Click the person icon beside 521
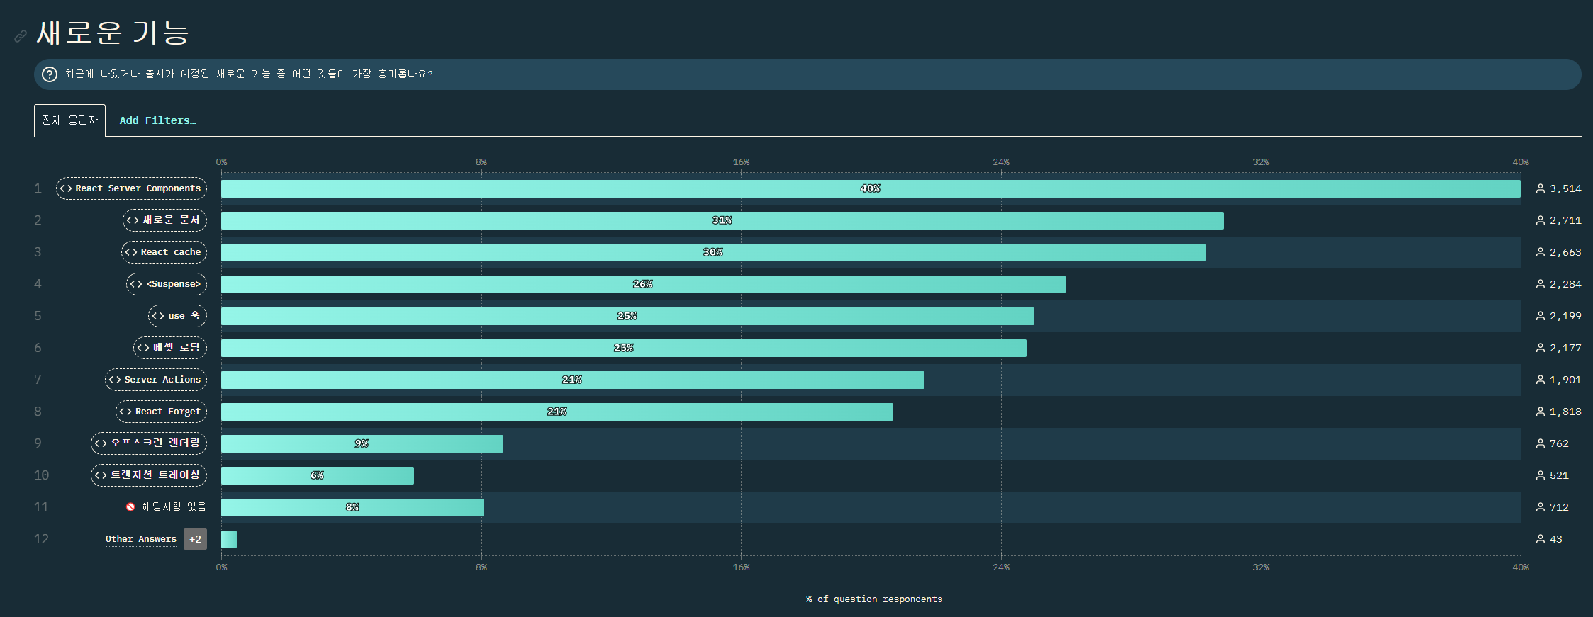Image resolution: width=1593 pixels, height=617 pixels. [x=1541, y=475]
